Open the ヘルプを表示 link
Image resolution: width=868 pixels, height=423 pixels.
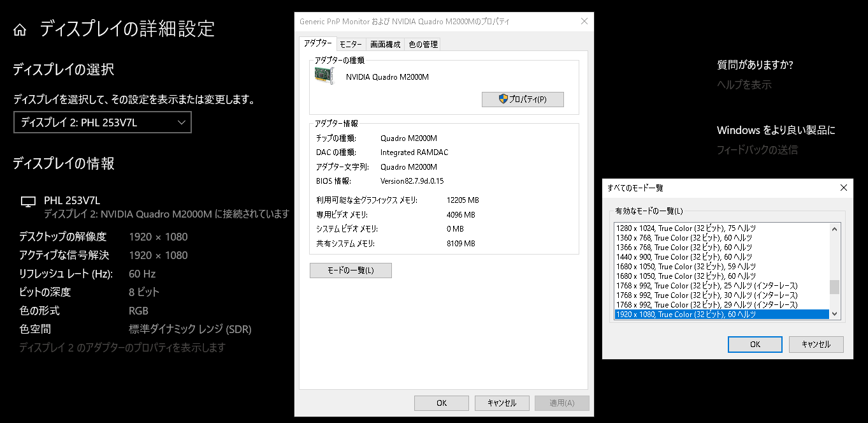pyautogui.click(x=744, y=84)
